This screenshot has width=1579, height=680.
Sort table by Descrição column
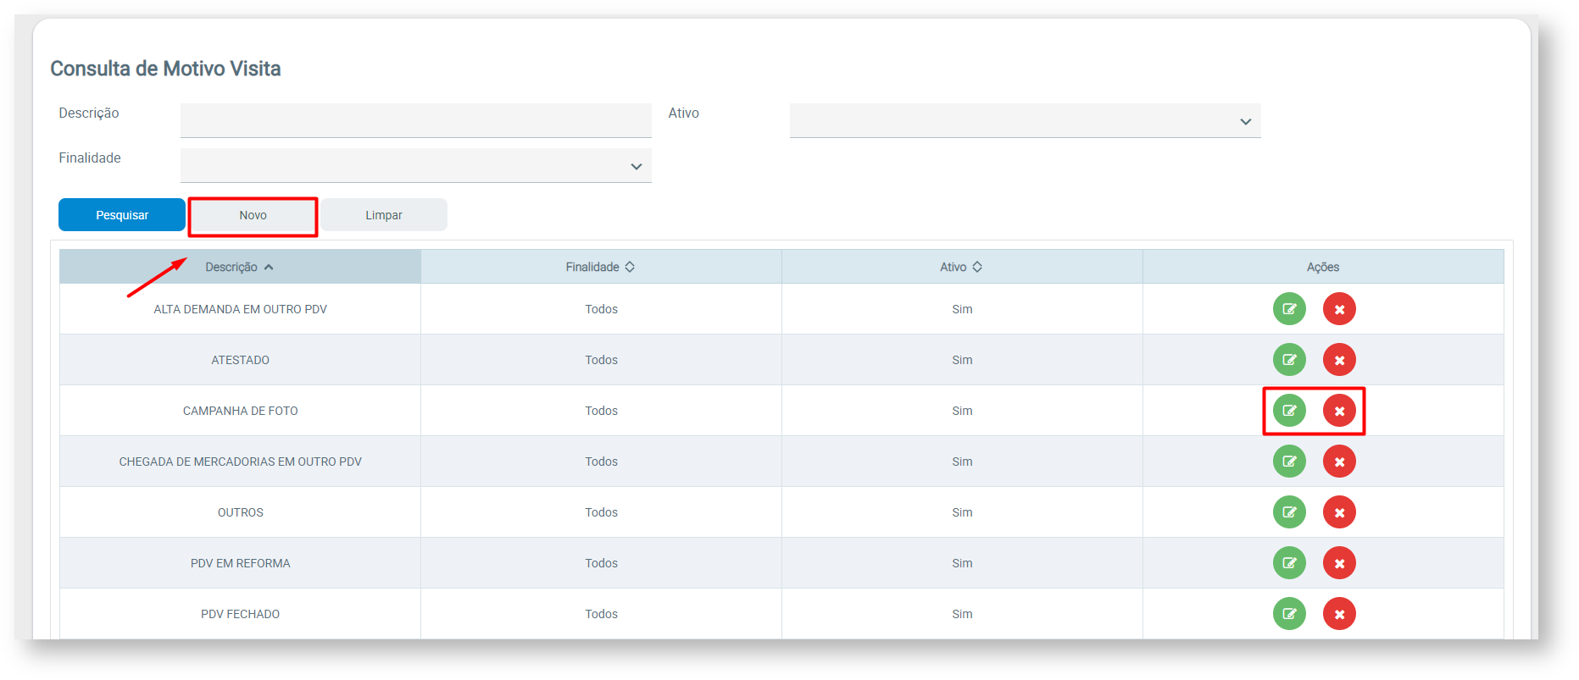click(x=240, y=267)
